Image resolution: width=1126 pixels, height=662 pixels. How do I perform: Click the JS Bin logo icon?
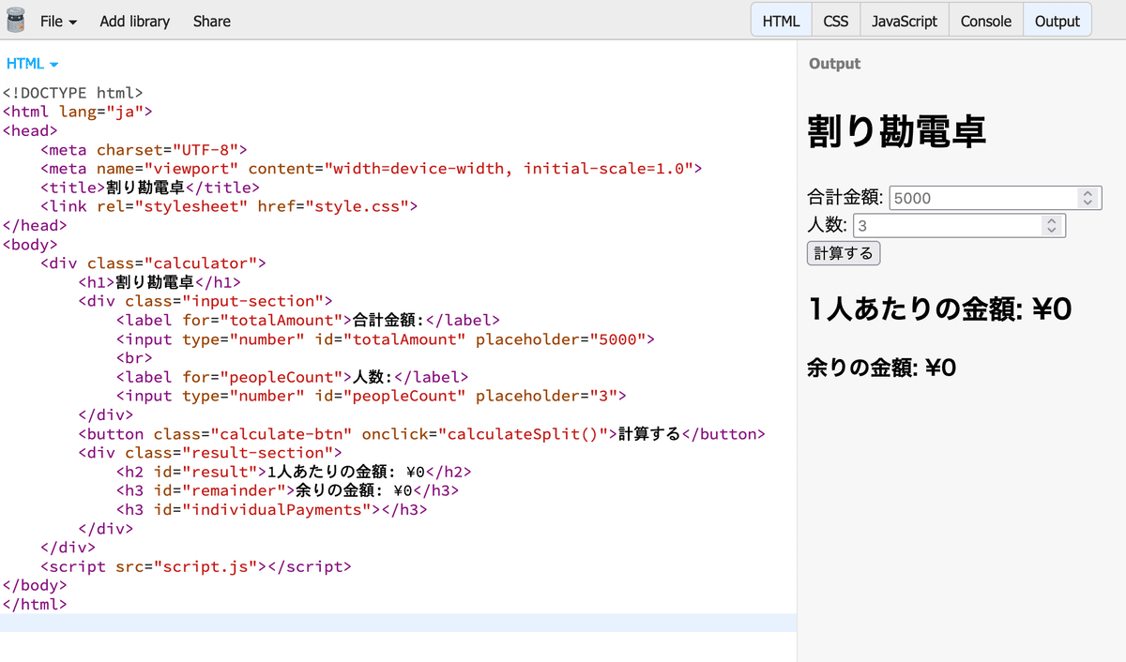pos(16,21)
